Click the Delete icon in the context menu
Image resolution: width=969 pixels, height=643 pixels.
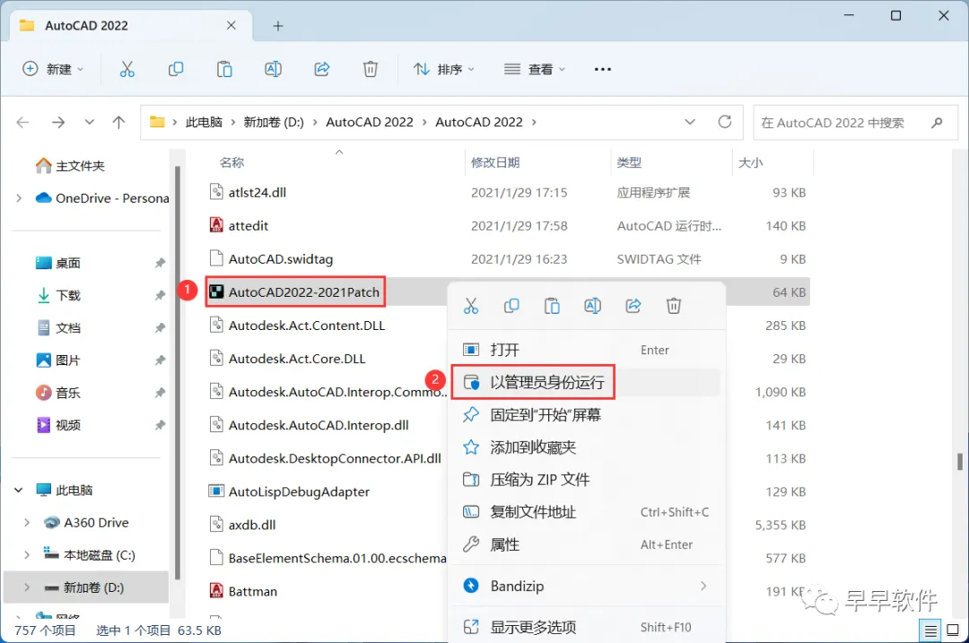click(x=674, y=306)
